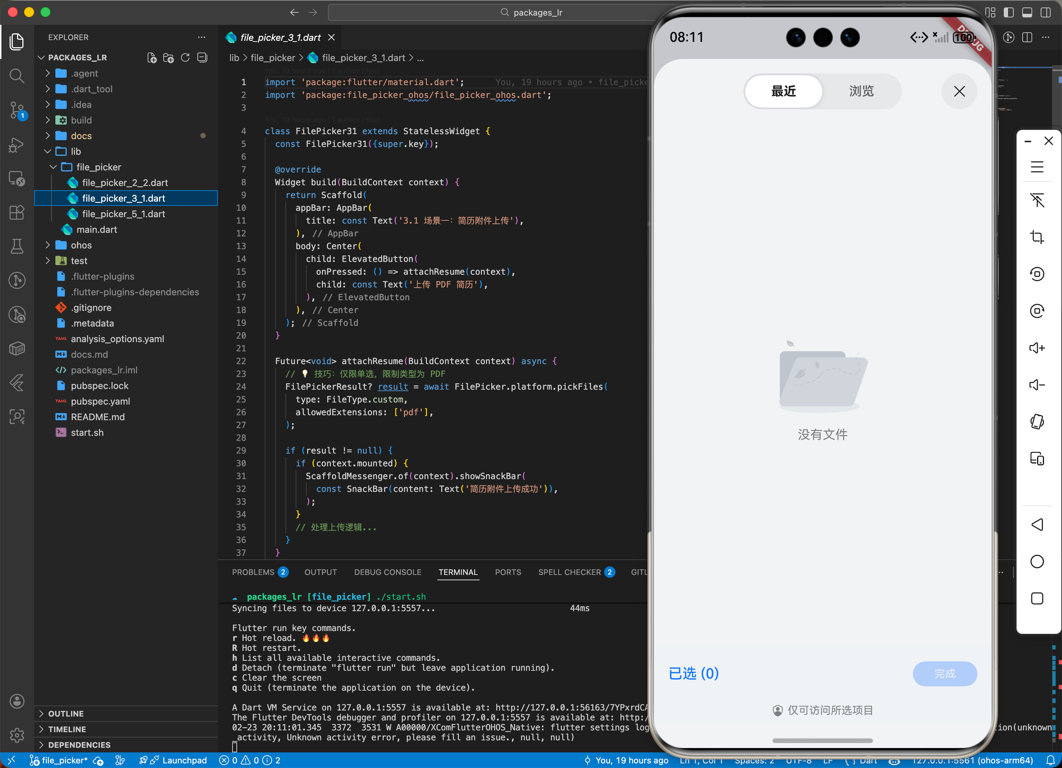The width and height of the screenshot is (1062, 768).
Task: Open the Run and Debug view
Action: [17, 145]
